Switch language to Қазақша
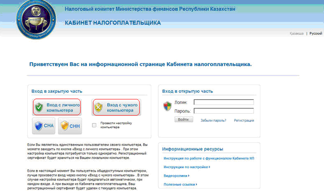324x191 pixels. pyautogui.click(x=296, y=33)
